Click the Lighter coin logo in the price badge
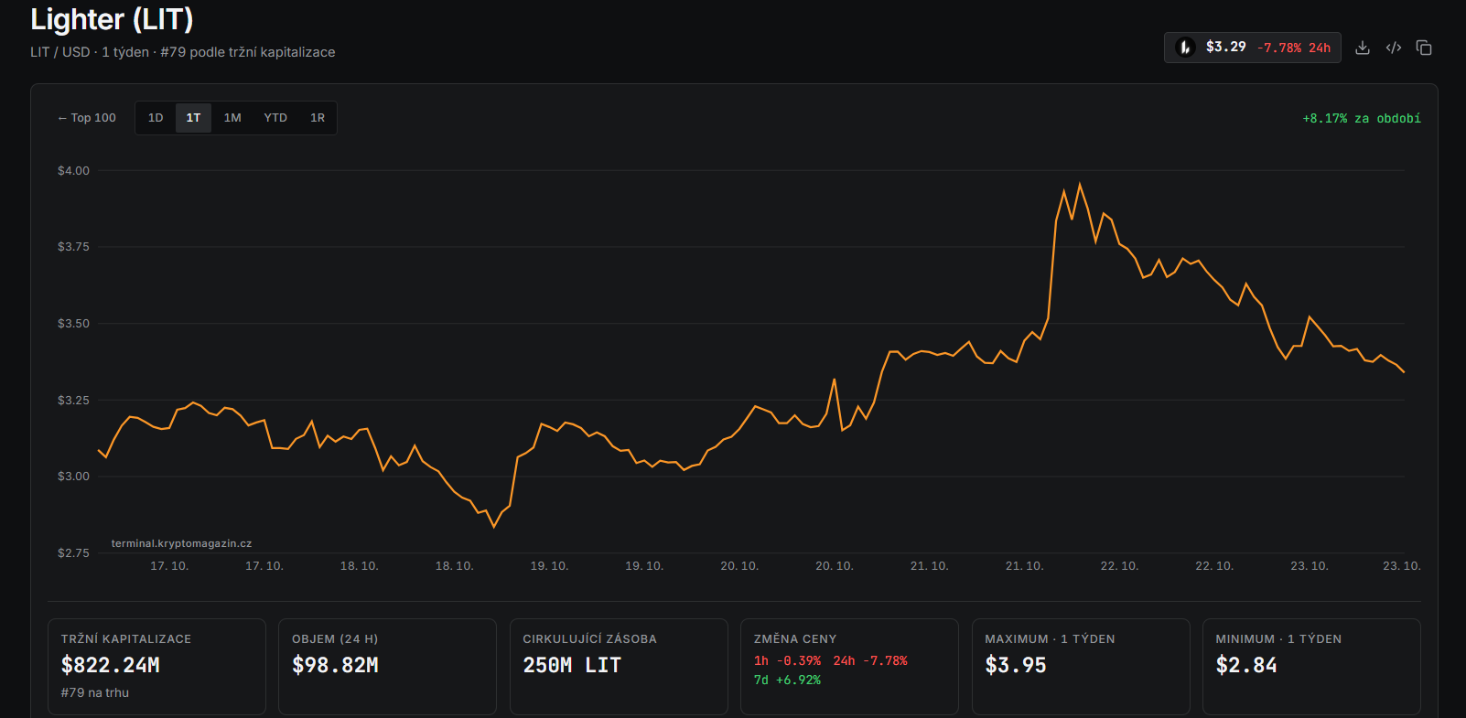Viewport: 1466px width, 718px height. pos(1185,48)
